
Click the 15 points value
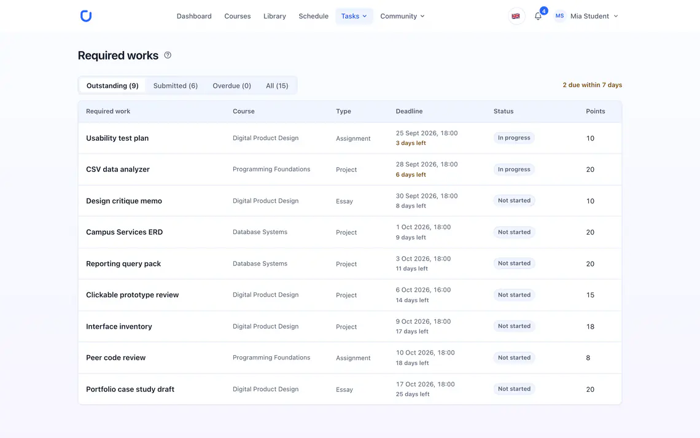590,295
